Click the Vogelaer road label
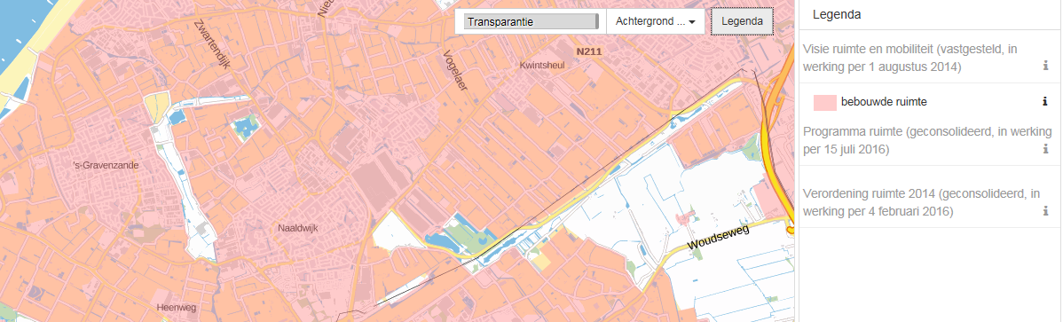The image size is (1063, 322). (455, 70)
